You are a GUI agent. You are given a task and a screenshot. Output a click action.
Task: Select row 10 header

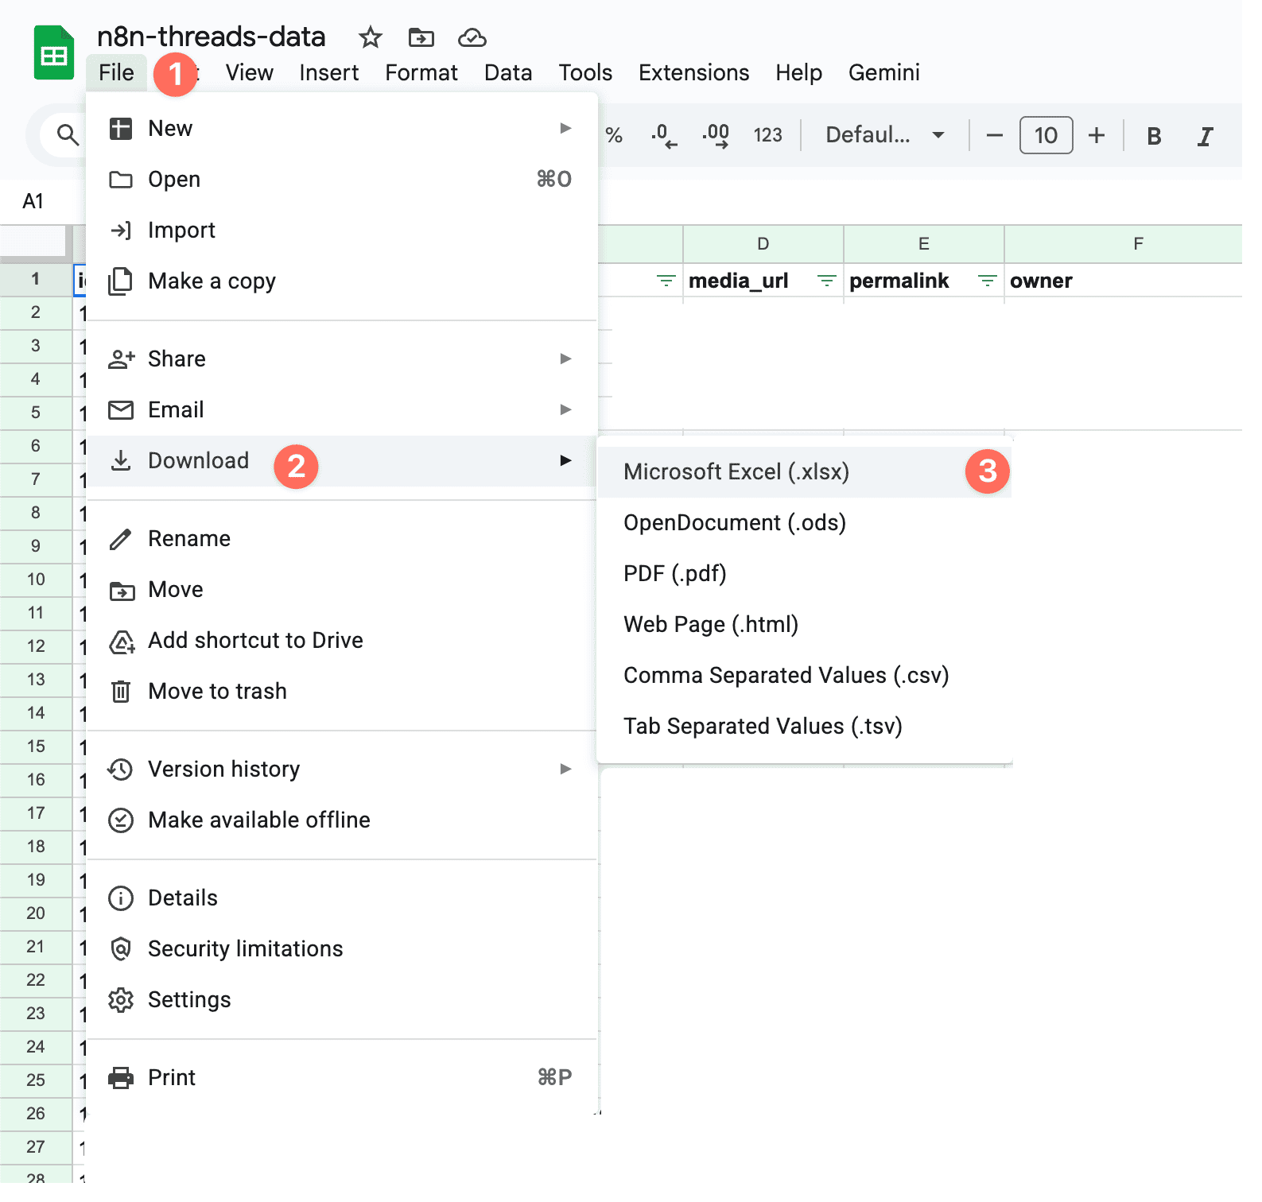pyautogui.click(x=36, y=580)
